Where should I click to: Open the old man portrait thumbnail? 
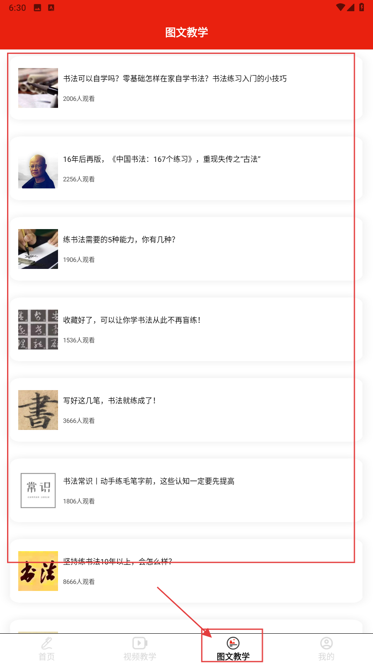tap(38, 168)
